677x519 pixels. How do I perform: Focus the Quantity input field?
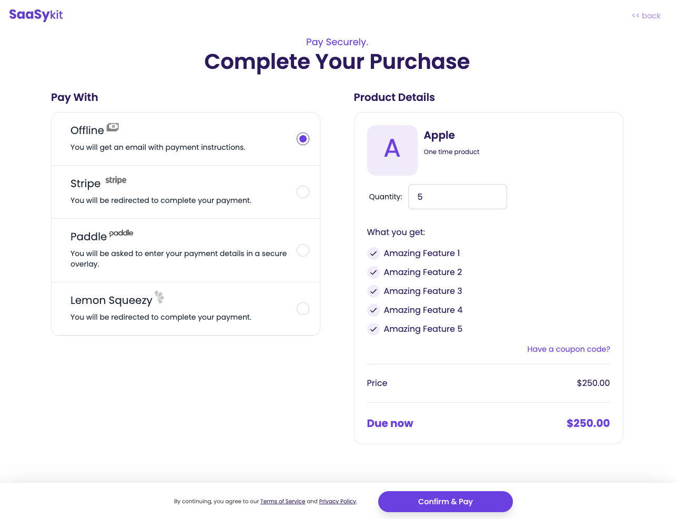(x=458, y=197)
